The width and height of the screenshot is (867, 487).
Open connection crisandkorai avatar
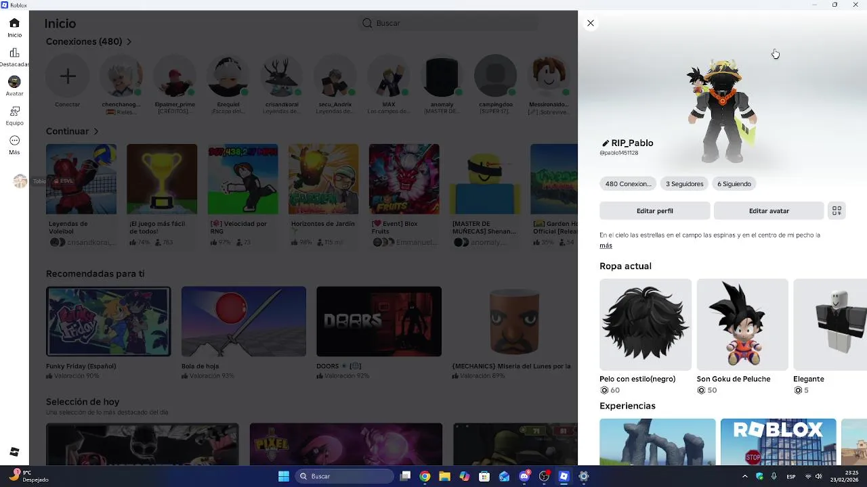tap(282, 76)
